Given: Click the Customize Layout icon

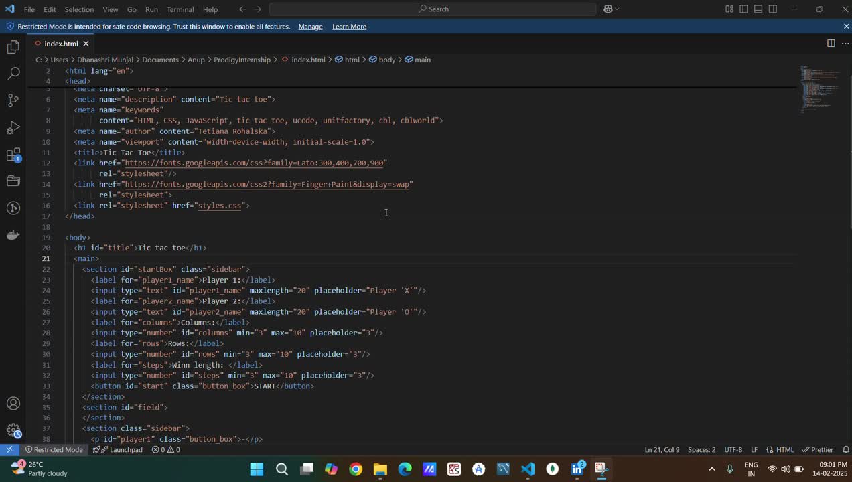Looking at the screenshot, I should (x=729, y=9).
